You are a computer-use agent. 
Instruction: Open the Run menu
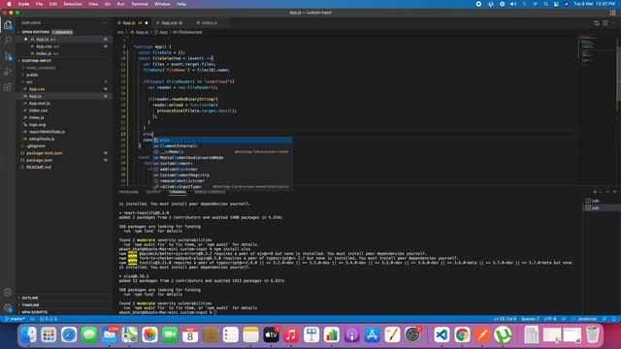coord(120,4)
